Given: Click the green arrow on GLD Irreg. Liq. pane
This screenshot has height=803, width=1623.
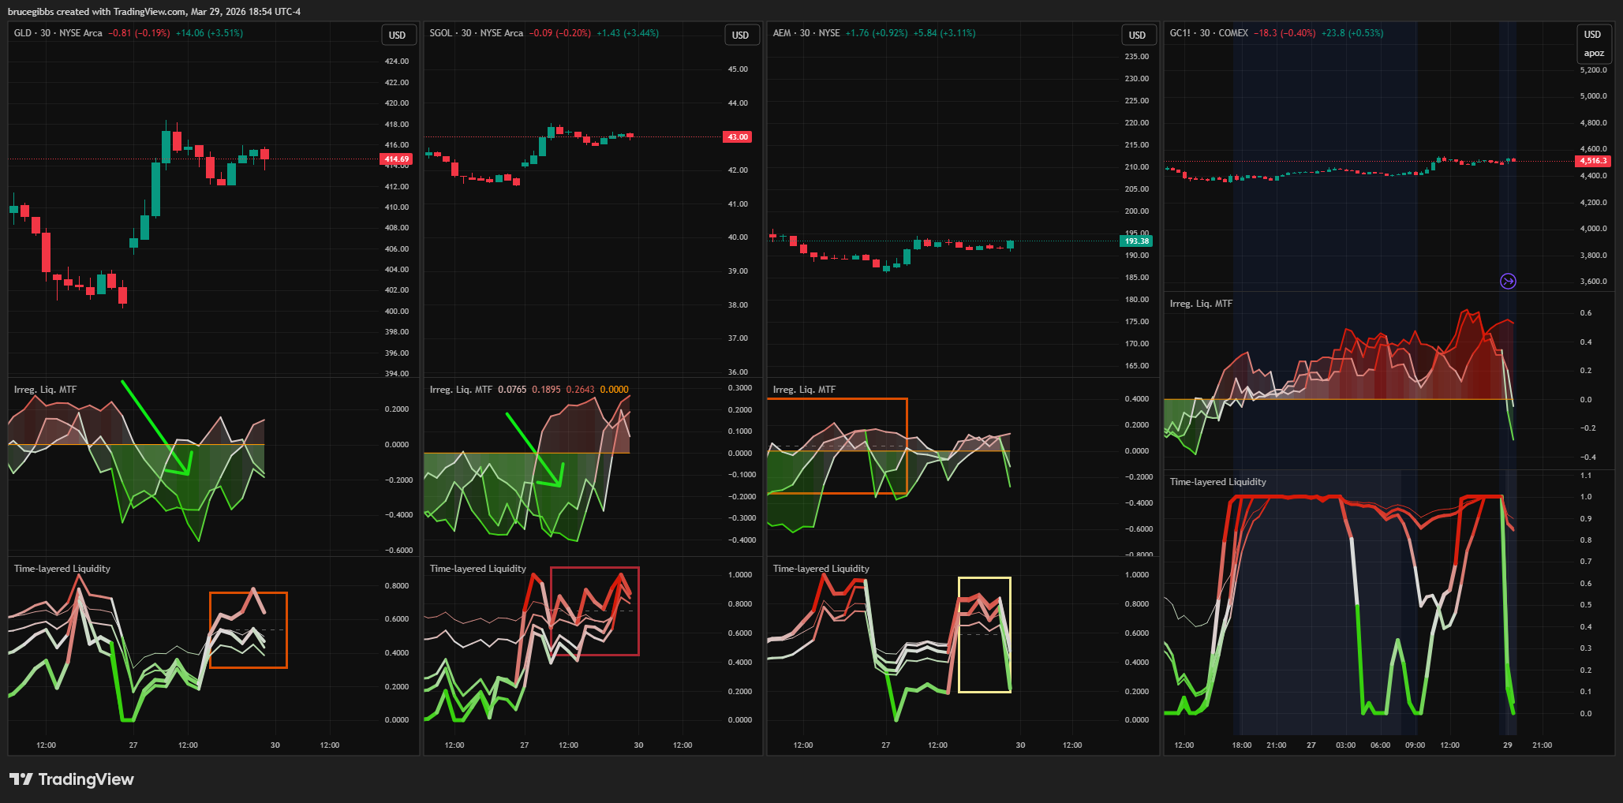Looking at the screenshot, I should 155,427.
